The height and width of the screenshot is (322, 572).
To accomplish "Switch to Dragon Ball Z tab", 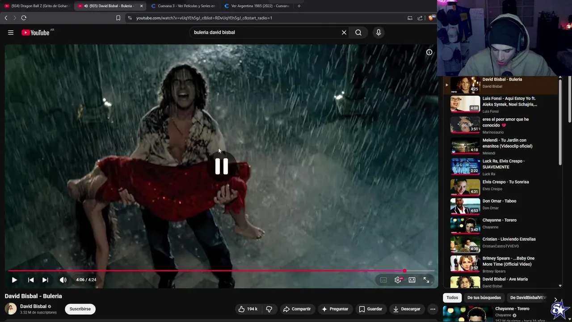I will pyautogui.click(x=36, y=6).
